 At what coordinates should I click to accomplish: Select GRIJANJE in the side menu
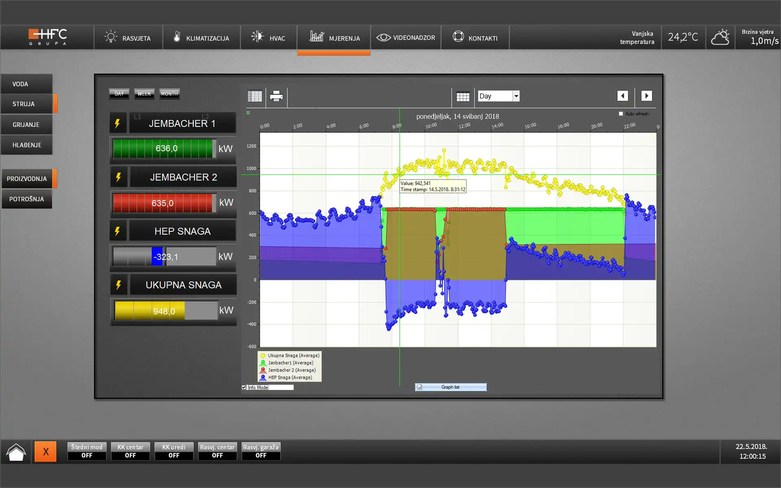point(26,124)
